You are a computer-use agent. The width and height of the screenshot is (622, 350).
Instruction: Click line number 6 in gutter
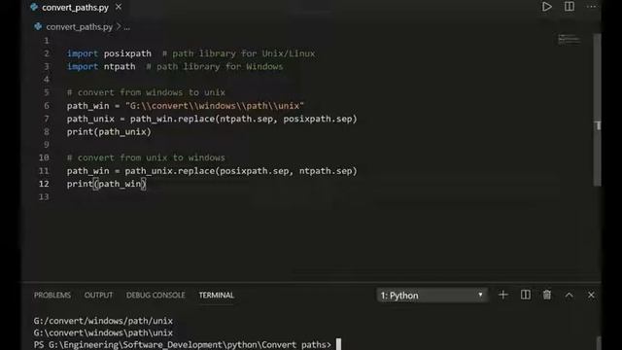tap(47, 106)
